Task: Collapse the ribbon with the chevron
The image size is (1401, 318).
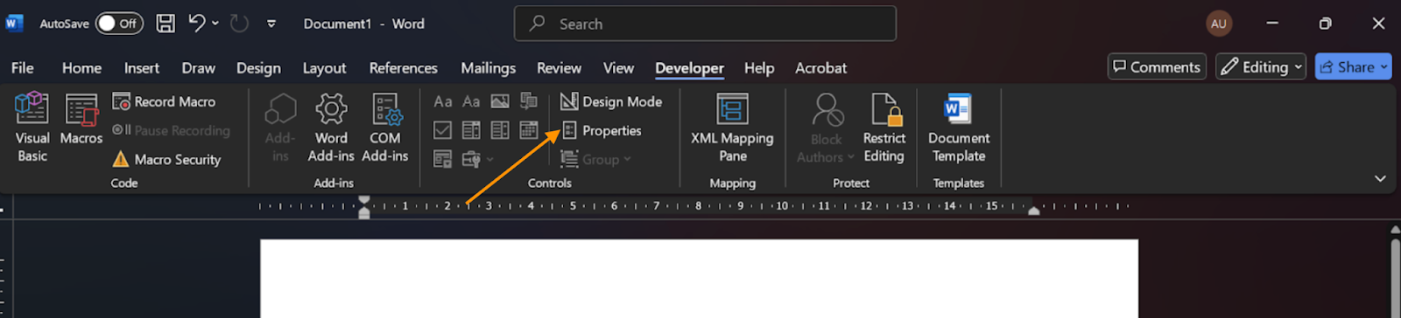Action: (1380, 178)
